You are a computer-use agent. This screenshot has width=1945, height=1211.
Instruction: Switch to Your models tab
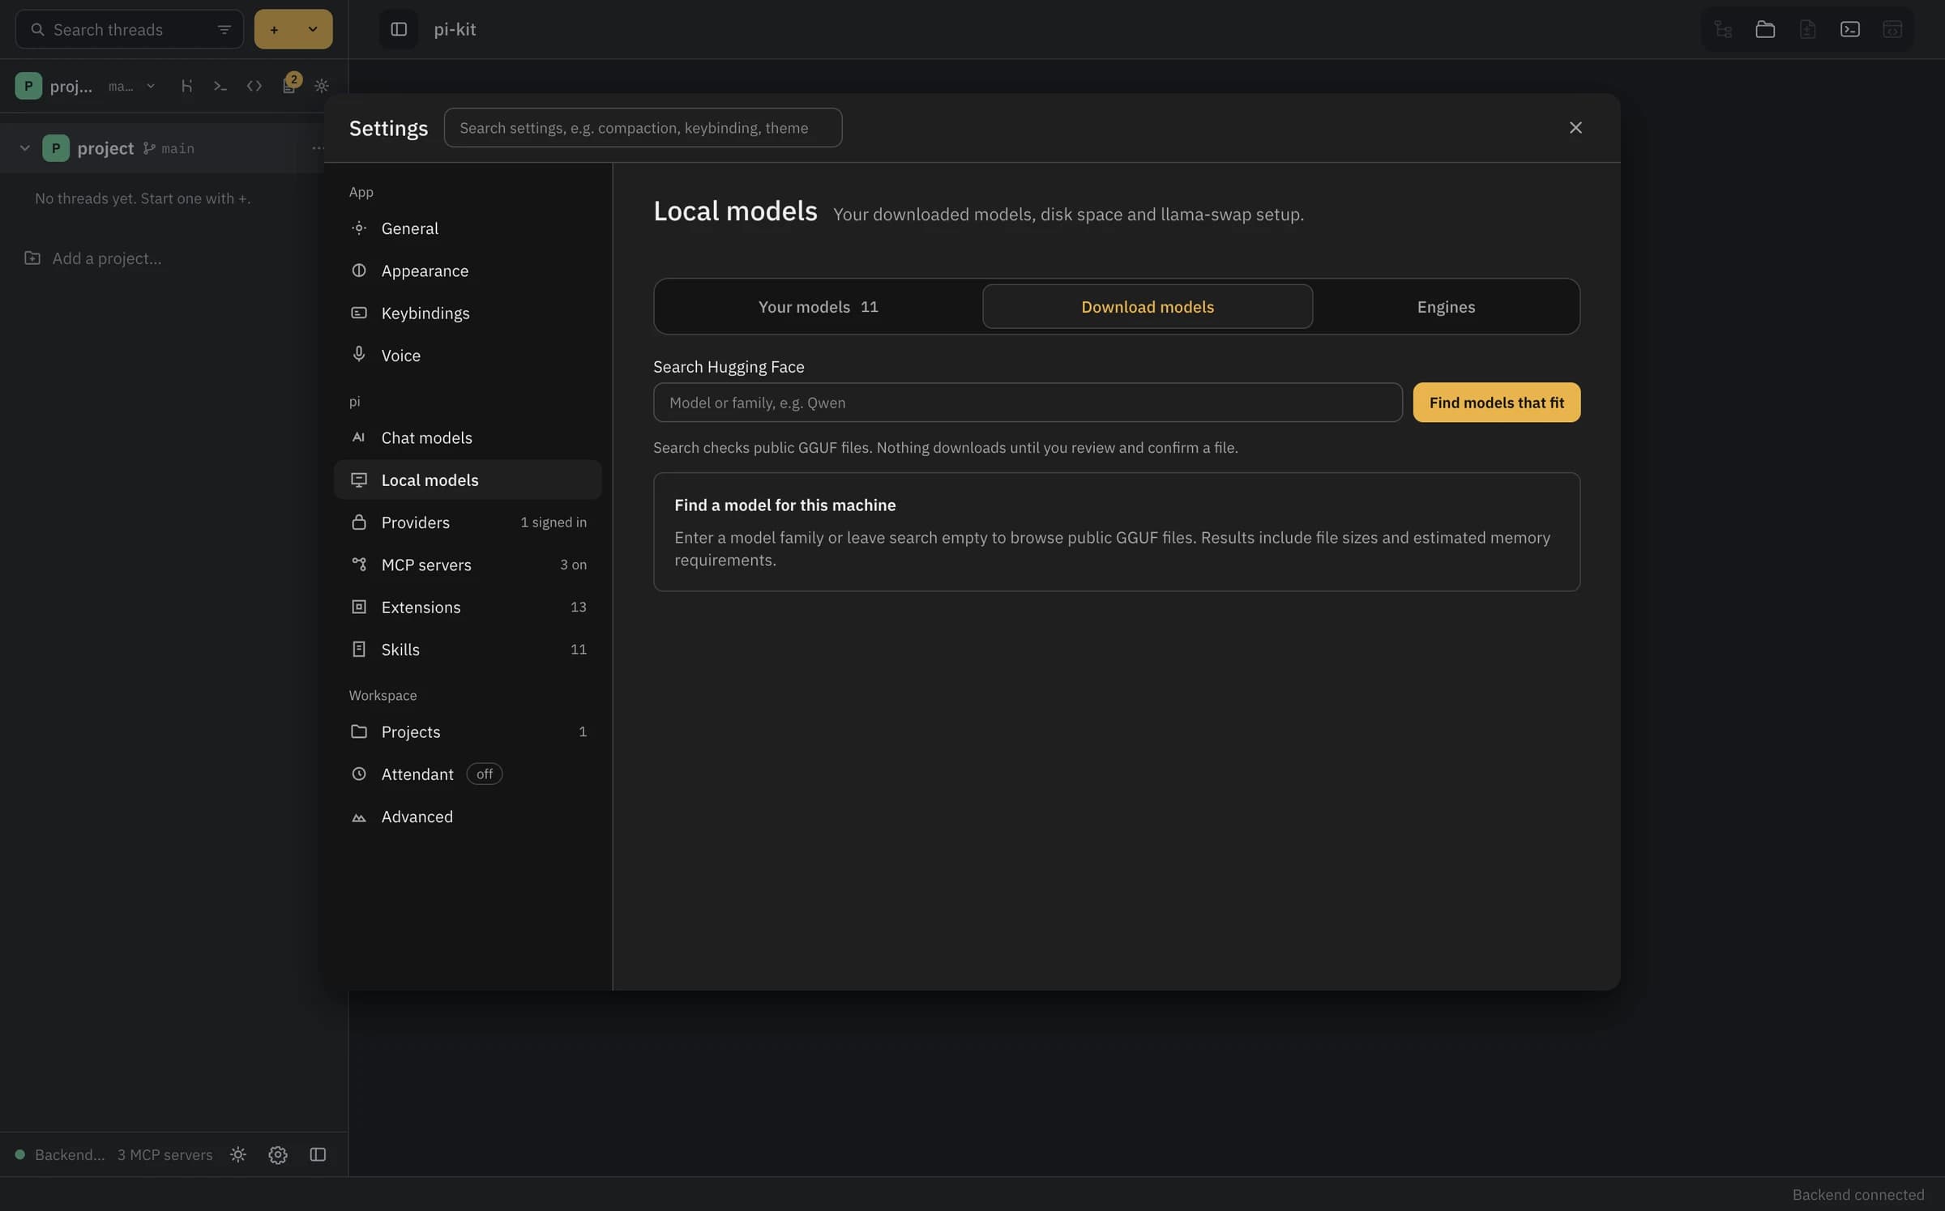818,307
